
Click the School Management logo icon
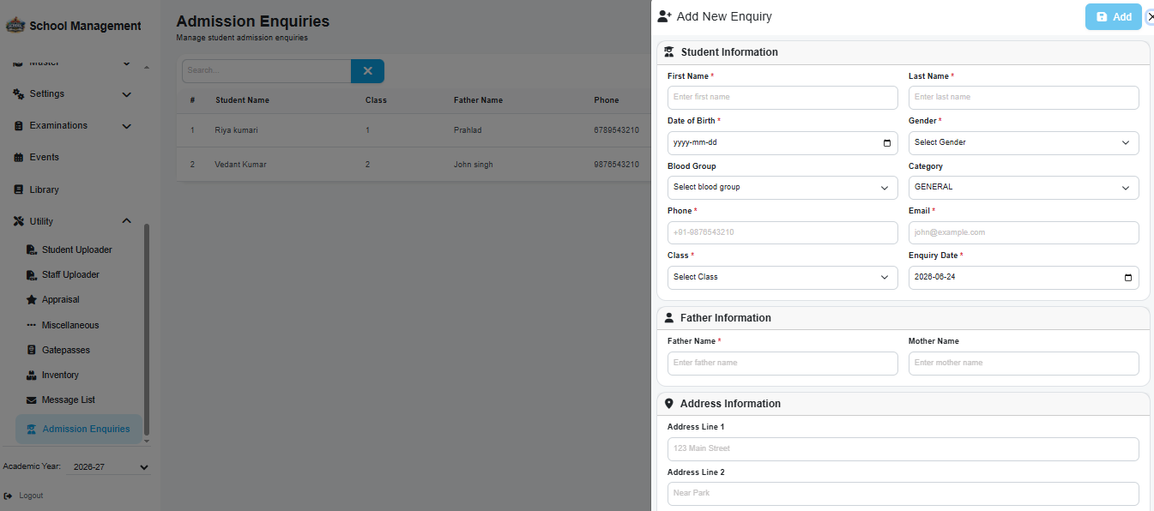point(15,26)
